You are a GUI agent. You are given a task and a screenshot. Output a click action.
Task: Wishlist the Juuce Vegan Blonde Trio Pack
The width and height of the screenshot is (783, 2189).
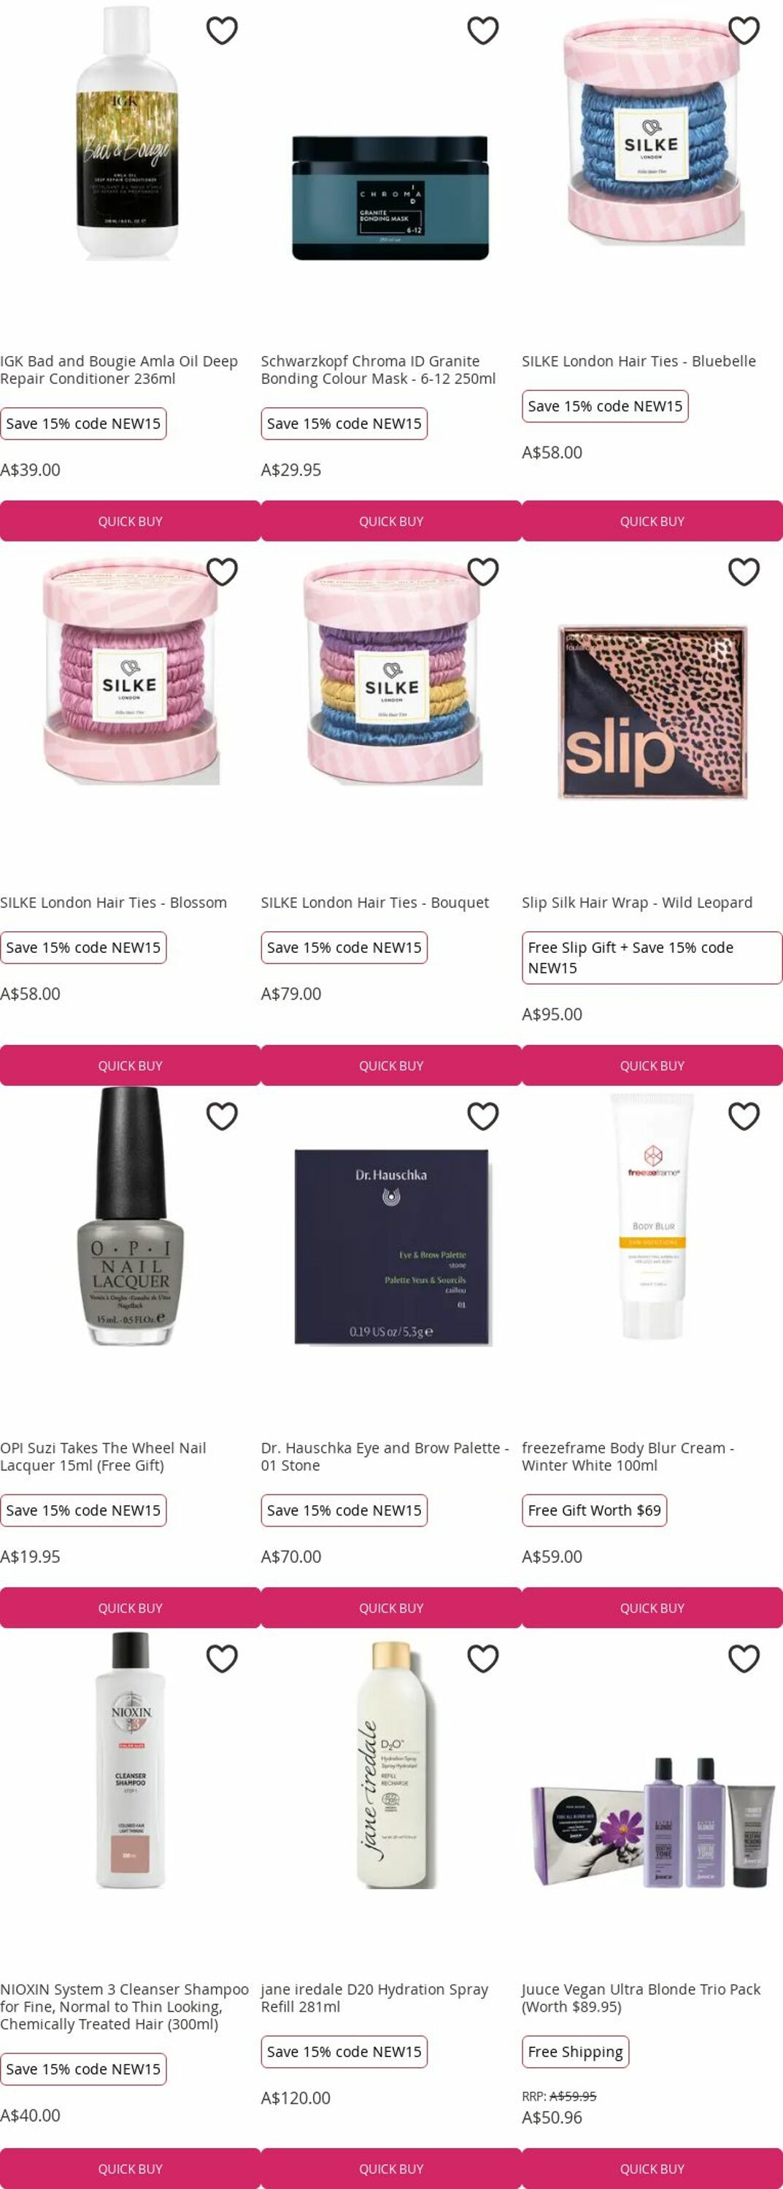pos(744,1658)
